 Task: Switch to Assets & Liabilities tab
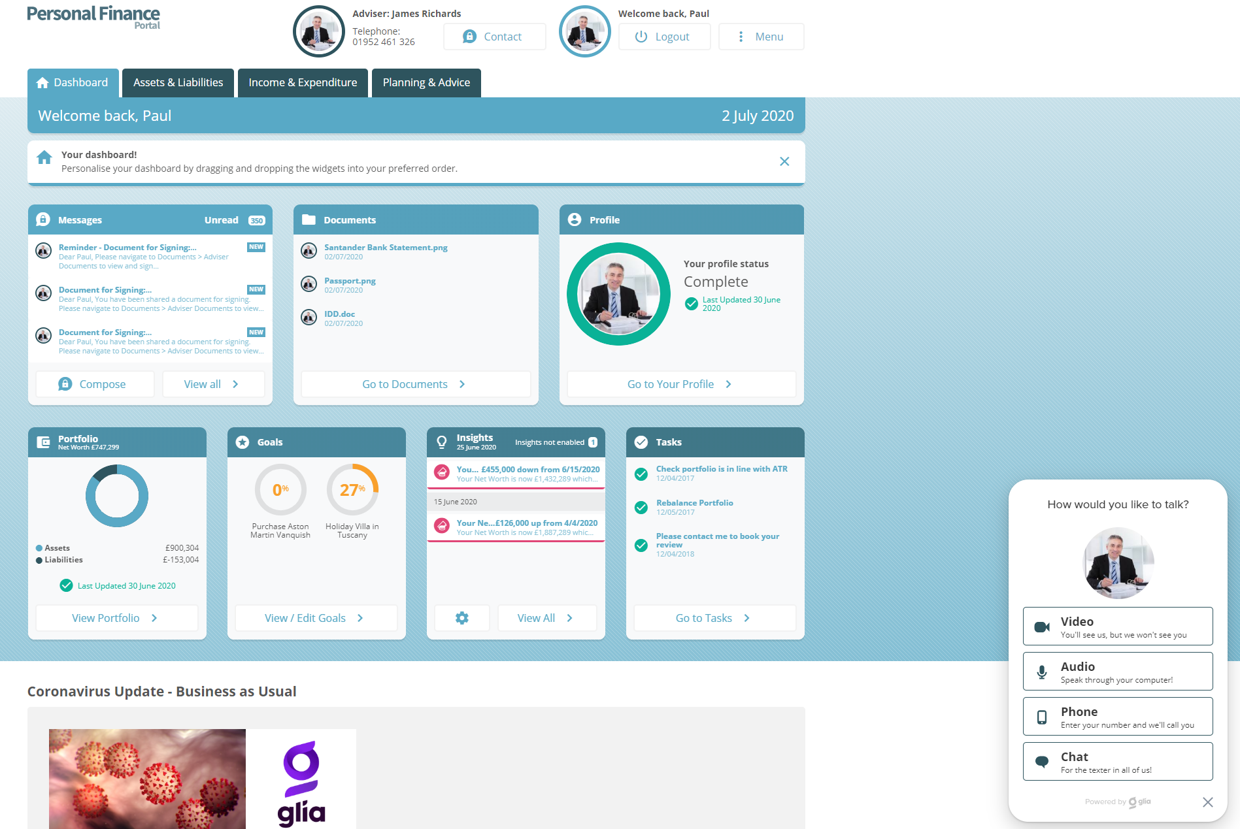pyautogui.click(x=178, y=83)
